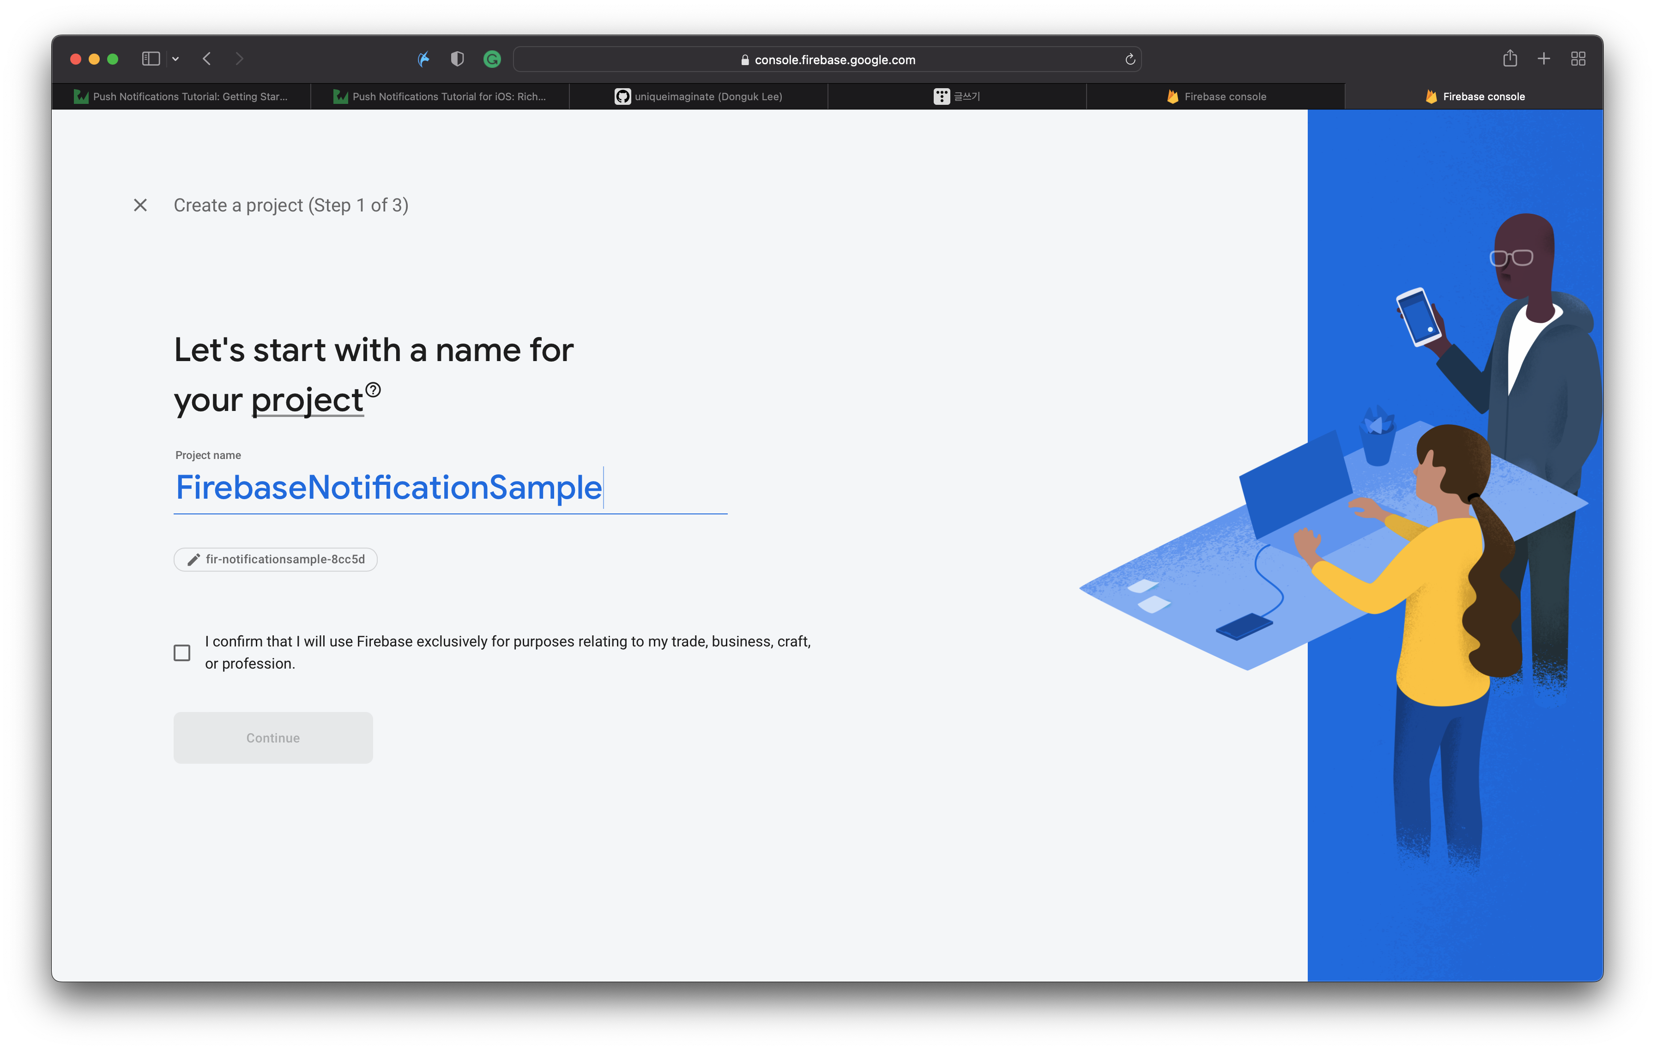
Task: Check the Firebase trade confirmation checkbox
Action: [x=182, y=652]
